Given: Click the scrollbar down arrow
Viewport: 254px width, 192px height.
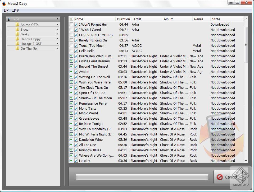Looking at the screenshot, I should point(246,161).
